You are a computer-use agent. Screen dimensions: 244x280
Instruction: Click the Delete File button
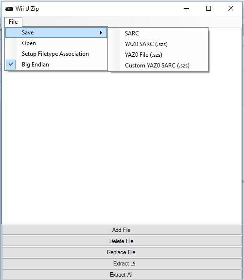tap(122, 241)
